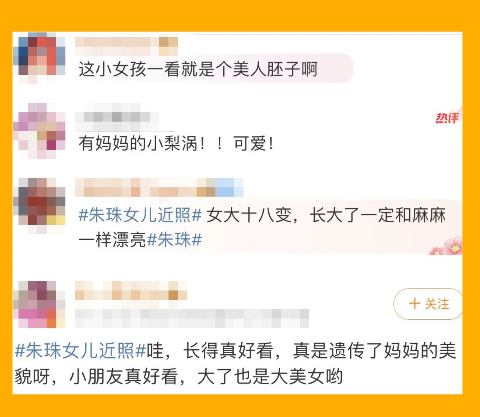The image size is (480, 417).
Task: Click the second commenter's blurred username
Action: [x=117, y=117]
